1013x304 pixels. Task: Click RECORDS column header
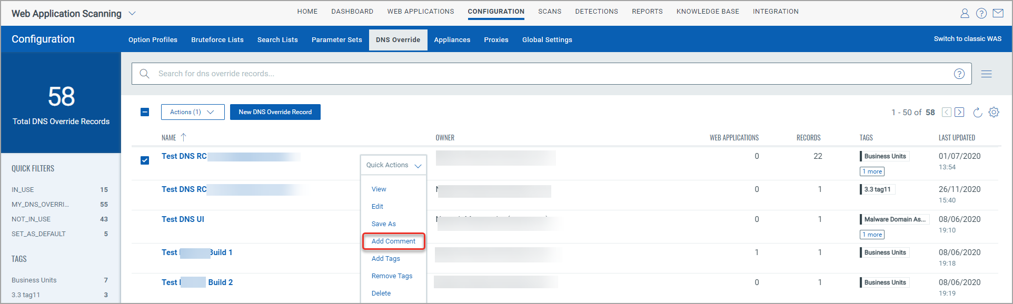coord(808,138)
